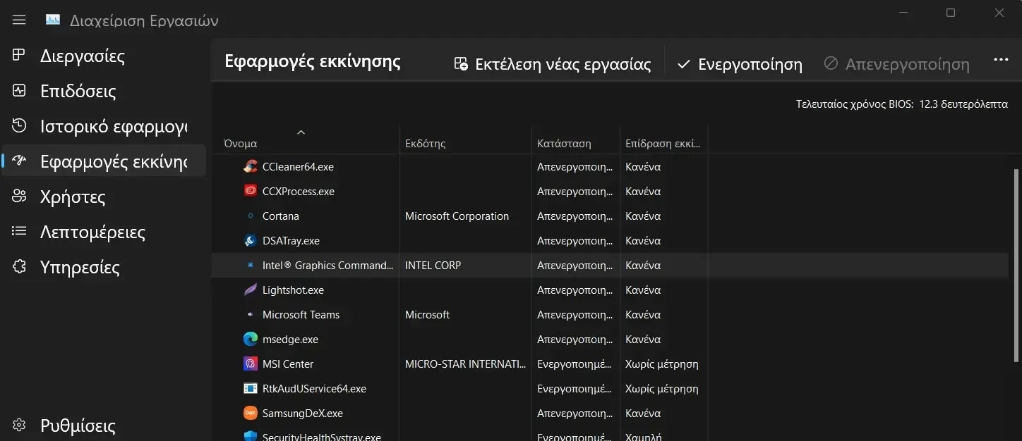Image resolution: width=1022 pixels, height=441 pixels.
Task: Select the Microsoft Teams entry name
Action: [x=301, y=315]
